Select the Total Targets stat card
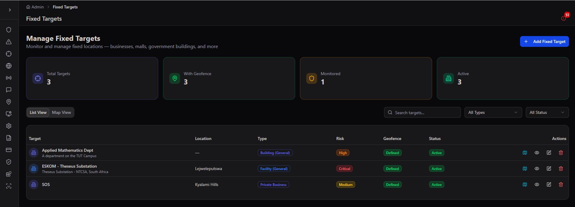The image size is (575, 207). [x=92, y=78]
